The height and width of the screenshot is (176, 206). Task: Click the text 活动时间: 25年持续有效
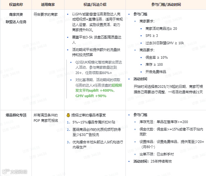[x=153, y=161]
